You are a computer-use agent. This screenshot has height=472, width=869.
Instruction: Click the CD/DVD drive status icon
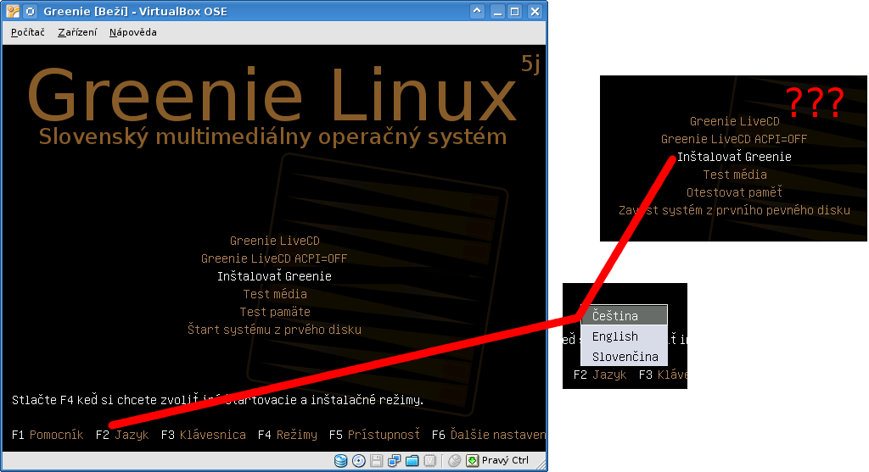pyautogui.click(x=359, y=460)
